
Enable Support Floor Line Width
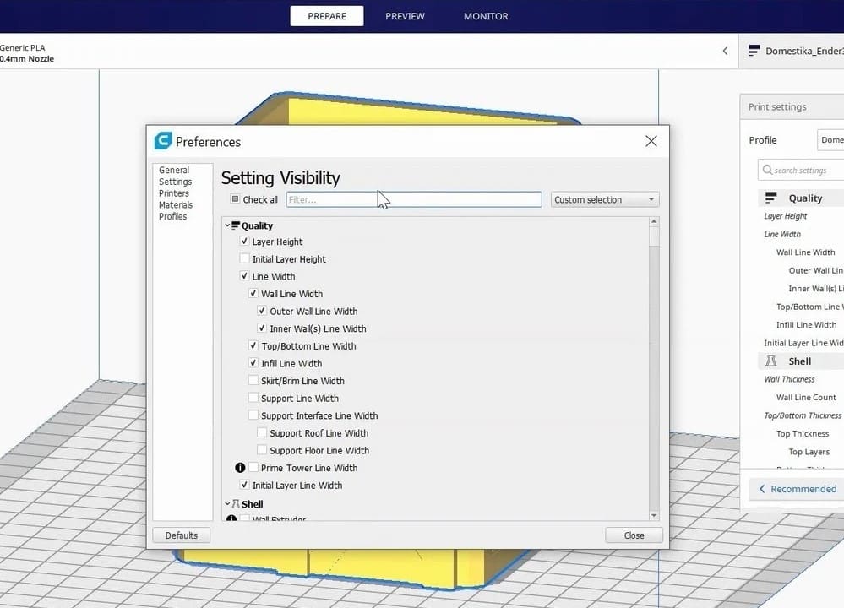[262, 450]
